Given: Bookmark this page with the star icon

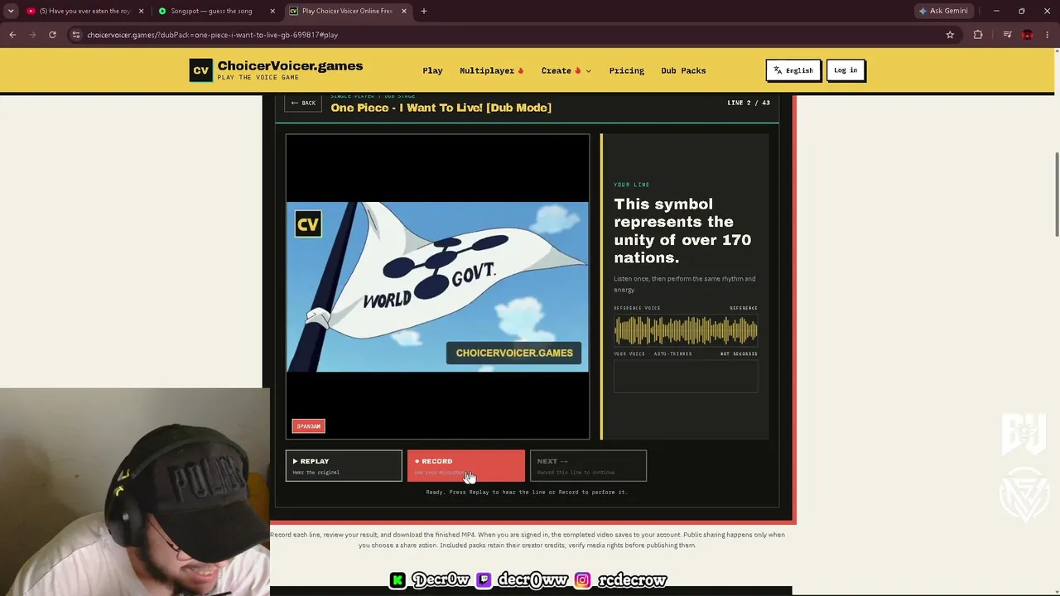Looking at the screenshot, I should coord(950,35).
